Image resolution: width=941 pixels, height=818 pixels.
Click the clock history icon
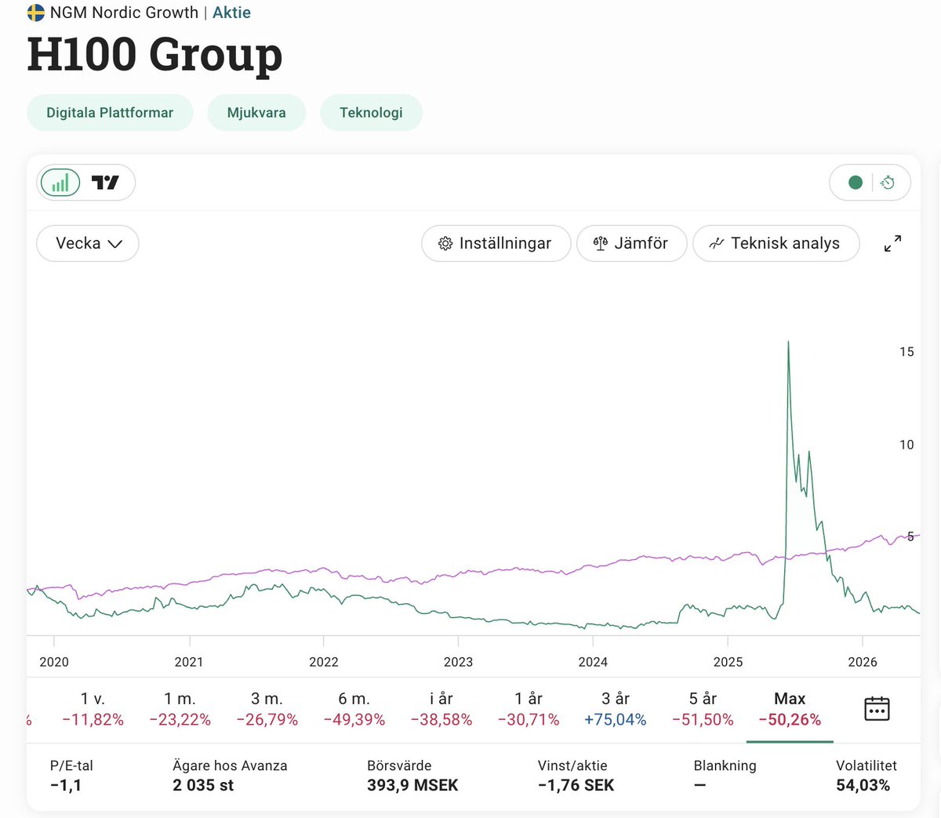click(888, 183)
